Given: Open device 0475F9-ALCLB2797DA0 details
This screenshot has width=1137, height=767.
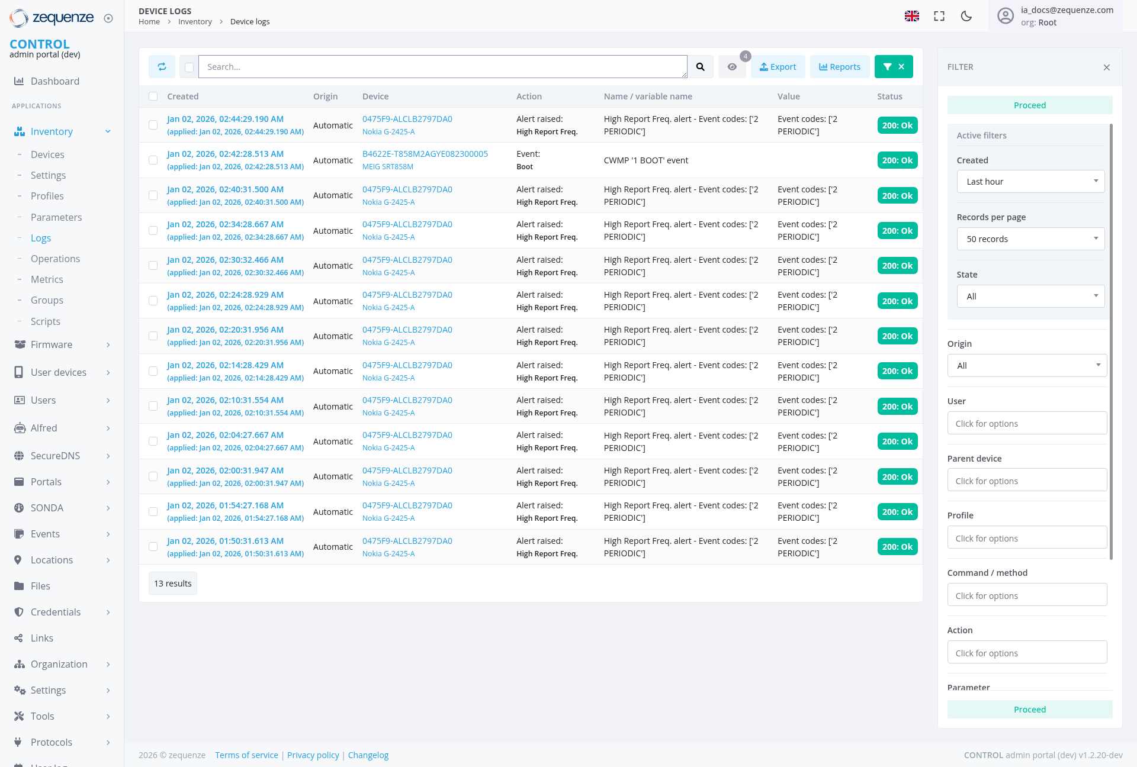Looking at the screenshot, I should coord(407,118).
